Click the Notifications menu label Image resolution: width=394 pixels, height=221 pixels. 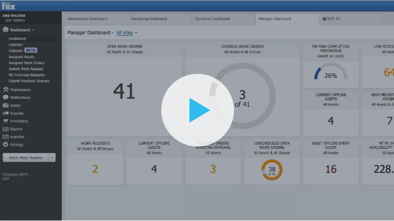pyautogui.click(x=20, y=97)
